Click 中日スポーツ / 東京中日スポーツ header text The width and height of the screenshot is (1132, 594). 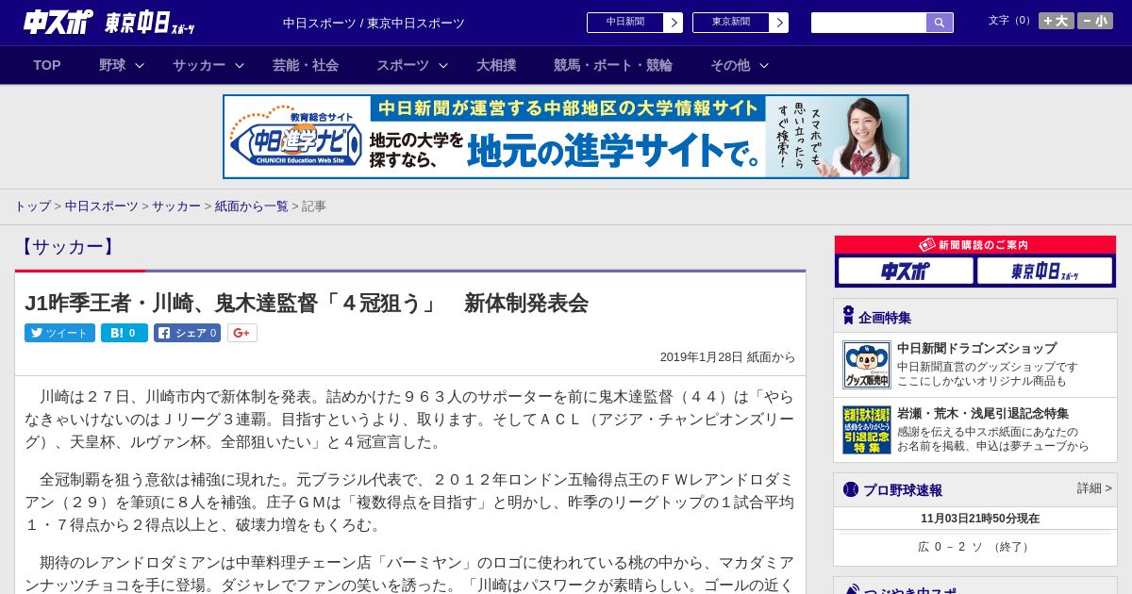click(x=374, y=24)
